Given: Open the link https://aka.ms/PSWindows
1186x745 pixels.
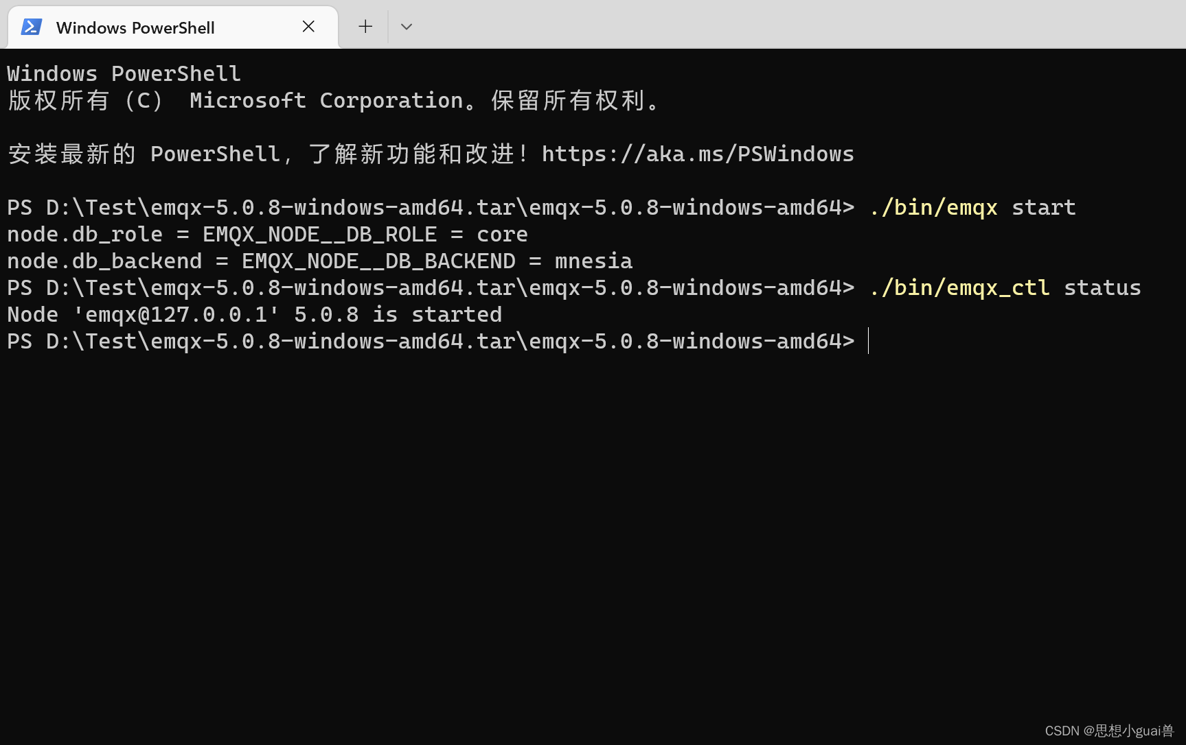Looking at the screenshot, I should pos(697,154).
